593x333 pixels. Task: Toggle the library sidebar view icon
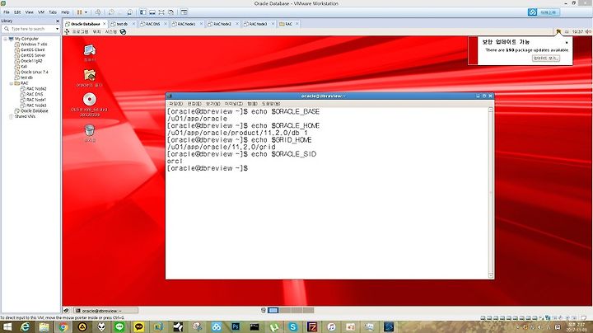(143, 12)
